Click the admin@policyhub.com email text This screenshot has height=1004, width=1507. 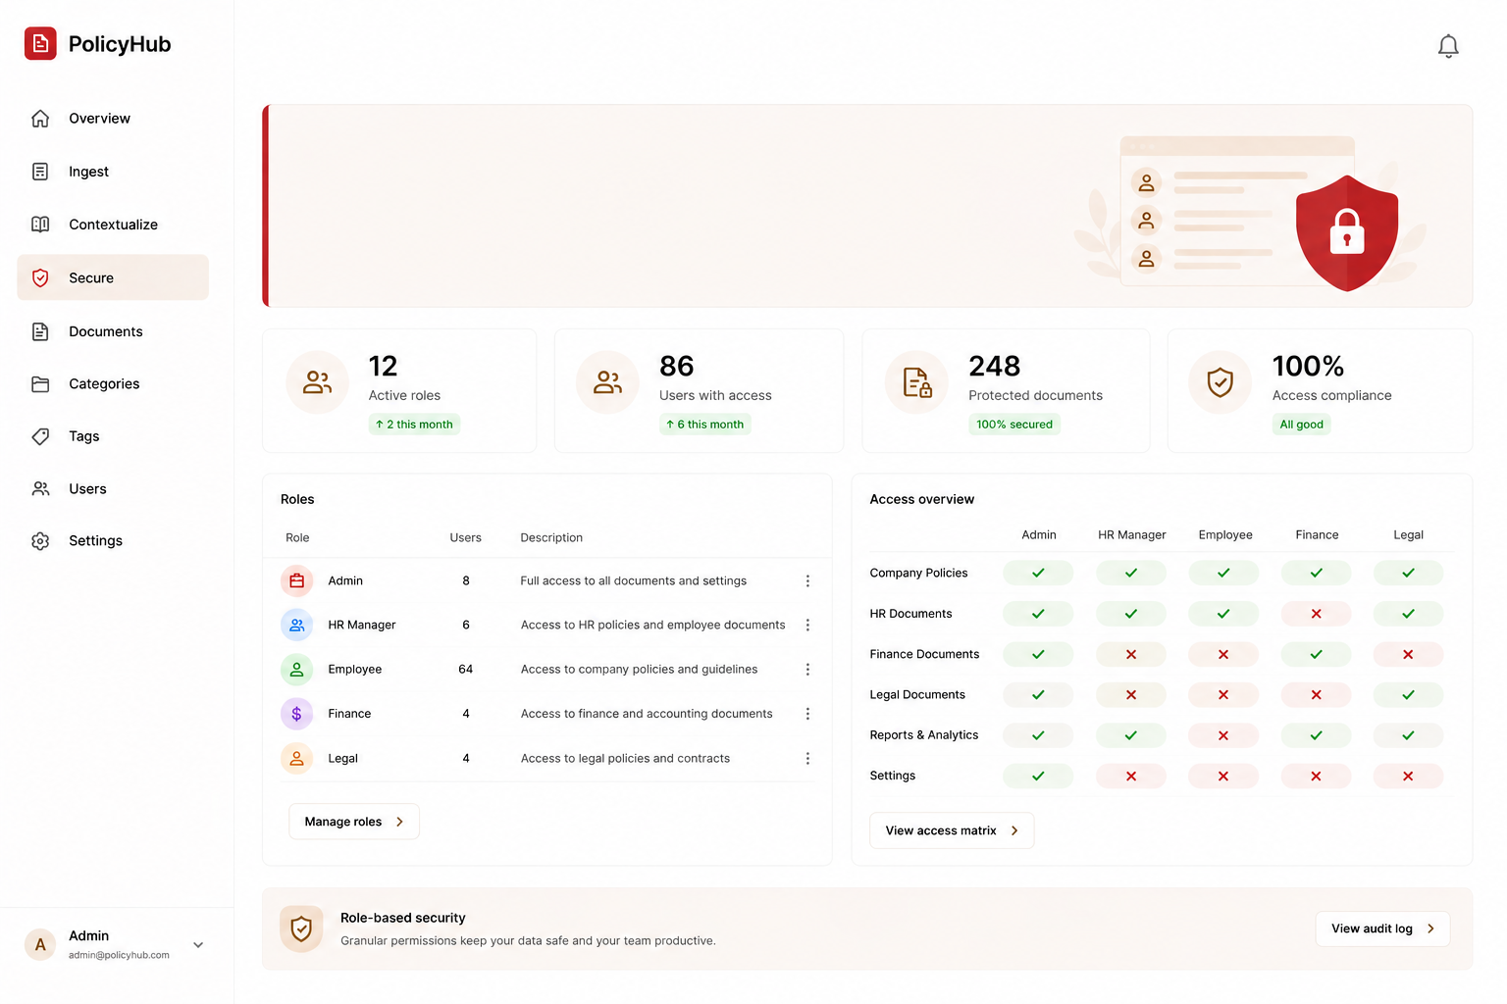[119, 955]
